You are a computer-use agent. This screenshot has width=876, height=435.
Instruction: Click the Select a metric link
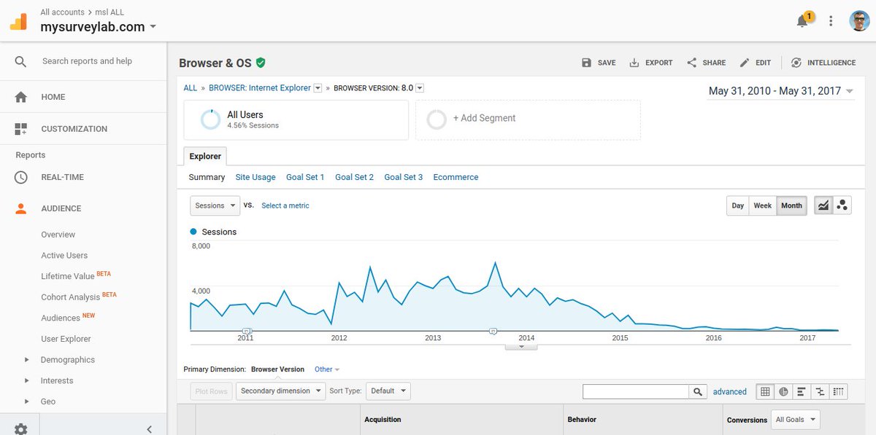click(285, 205)
